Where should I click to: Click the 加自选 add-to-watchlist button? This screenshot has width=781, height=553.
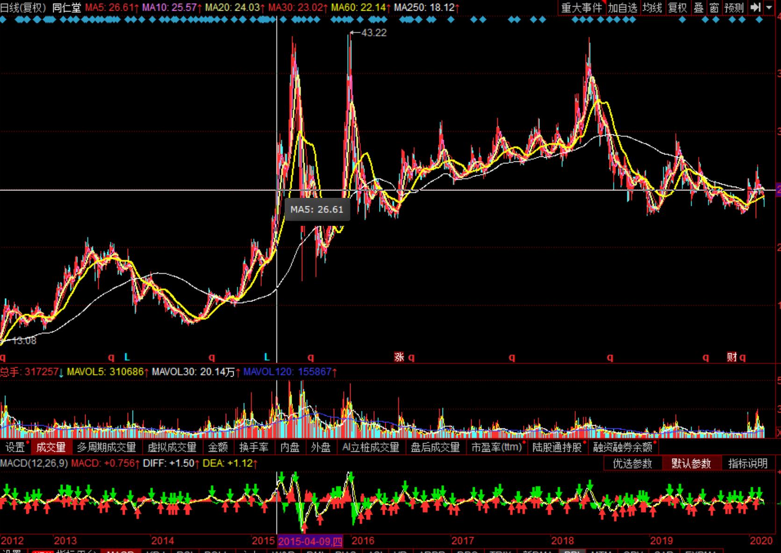[x=622, y=8]
